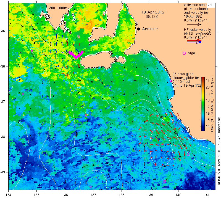221x198 pixels.
Task: Click the colorbar tick label 21
Action: coord(208,81)
